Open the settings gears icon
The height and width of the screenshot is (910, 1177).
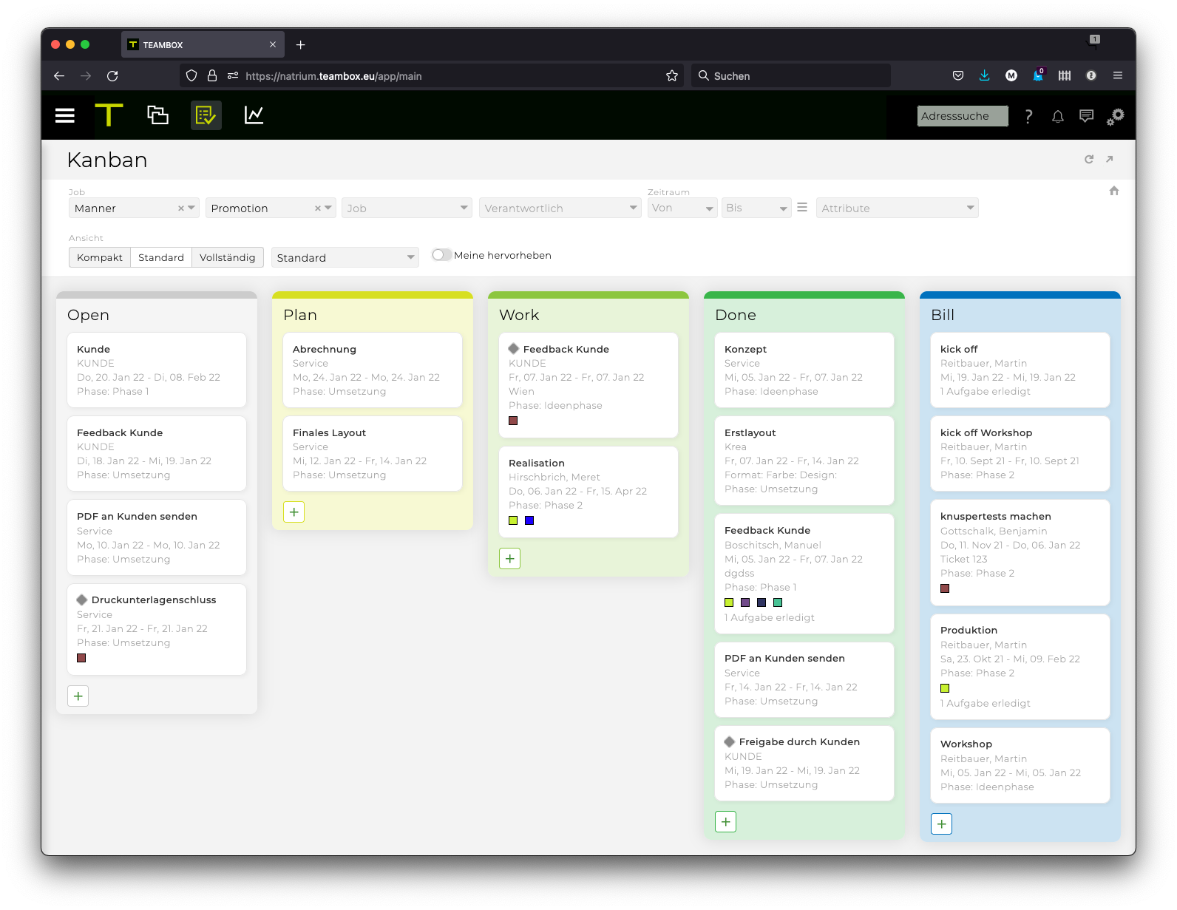1116,116
